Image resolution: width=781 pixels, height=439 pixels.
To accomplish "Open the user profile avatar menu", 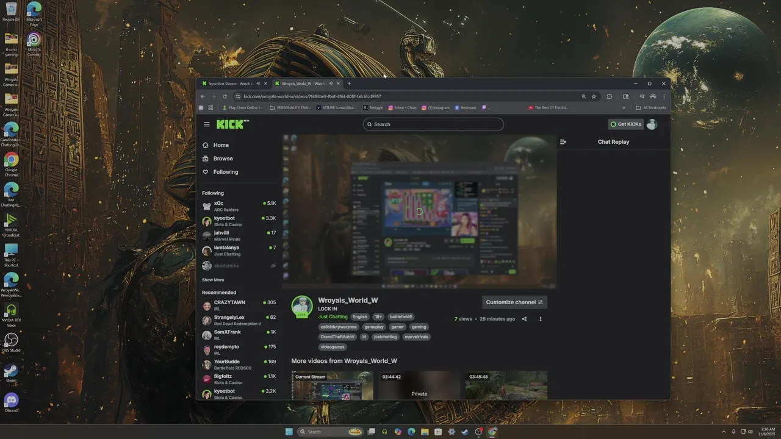I will (x=652, y=124).
